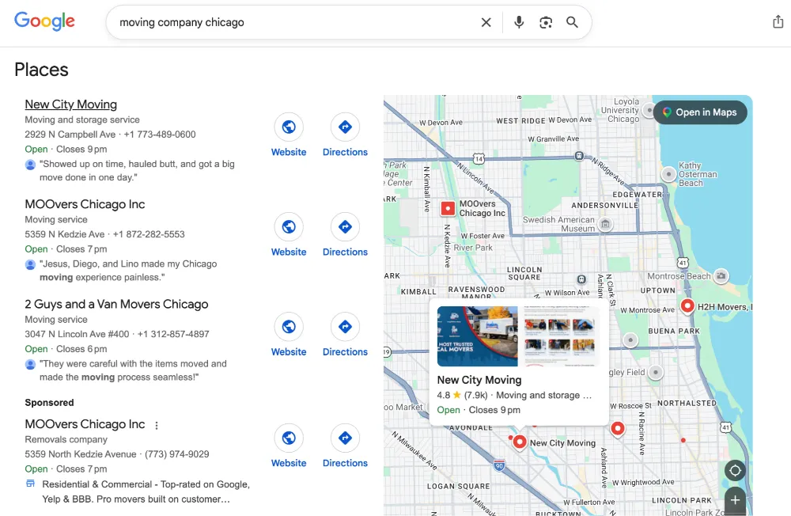
Task: Get directions to 2 Guys and a Van (arrow icon)
Action: pos(345,327)
